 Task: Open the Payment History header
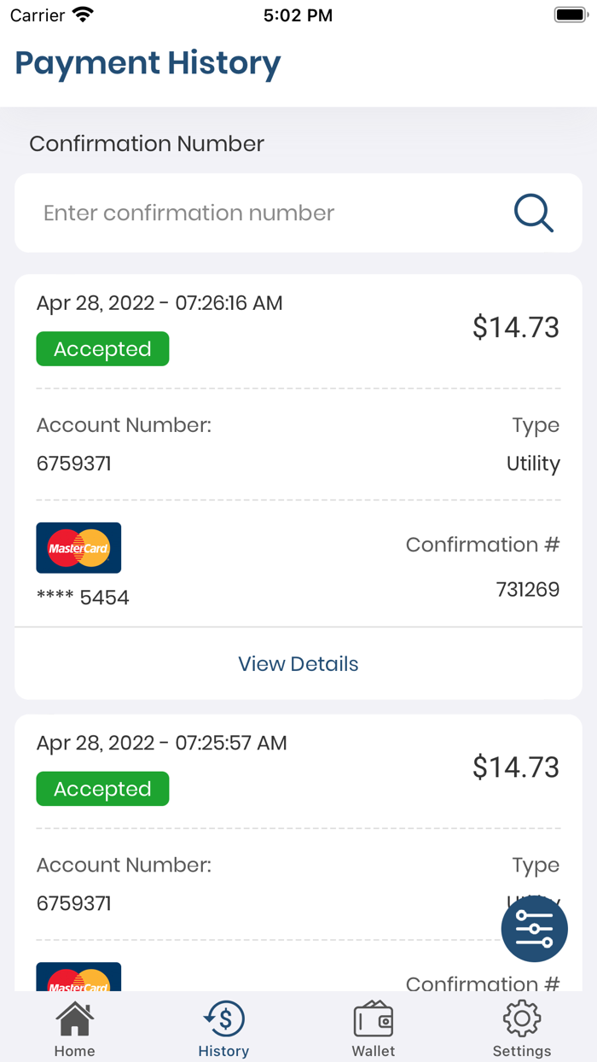click(x=147, y=63)
